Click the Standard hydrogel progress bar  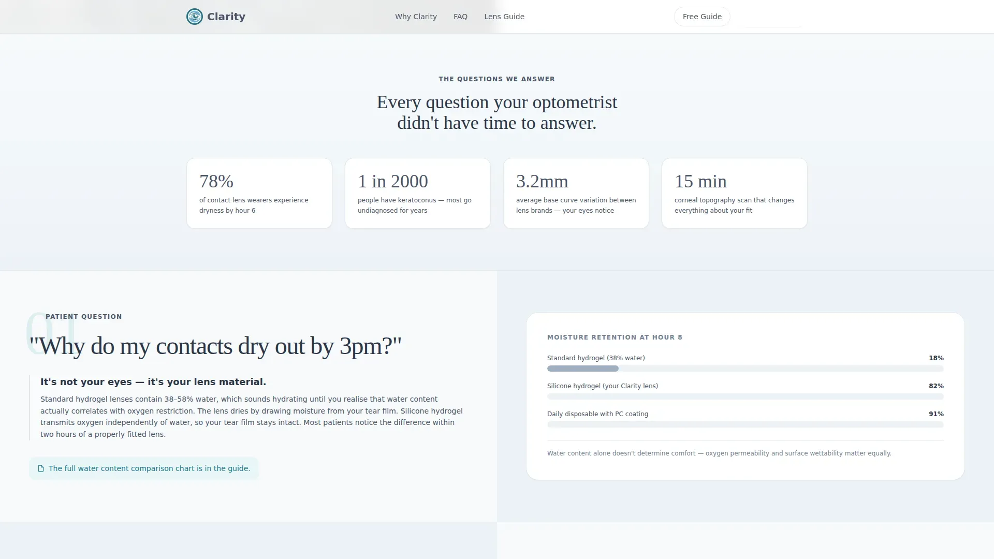coord(745,369)
